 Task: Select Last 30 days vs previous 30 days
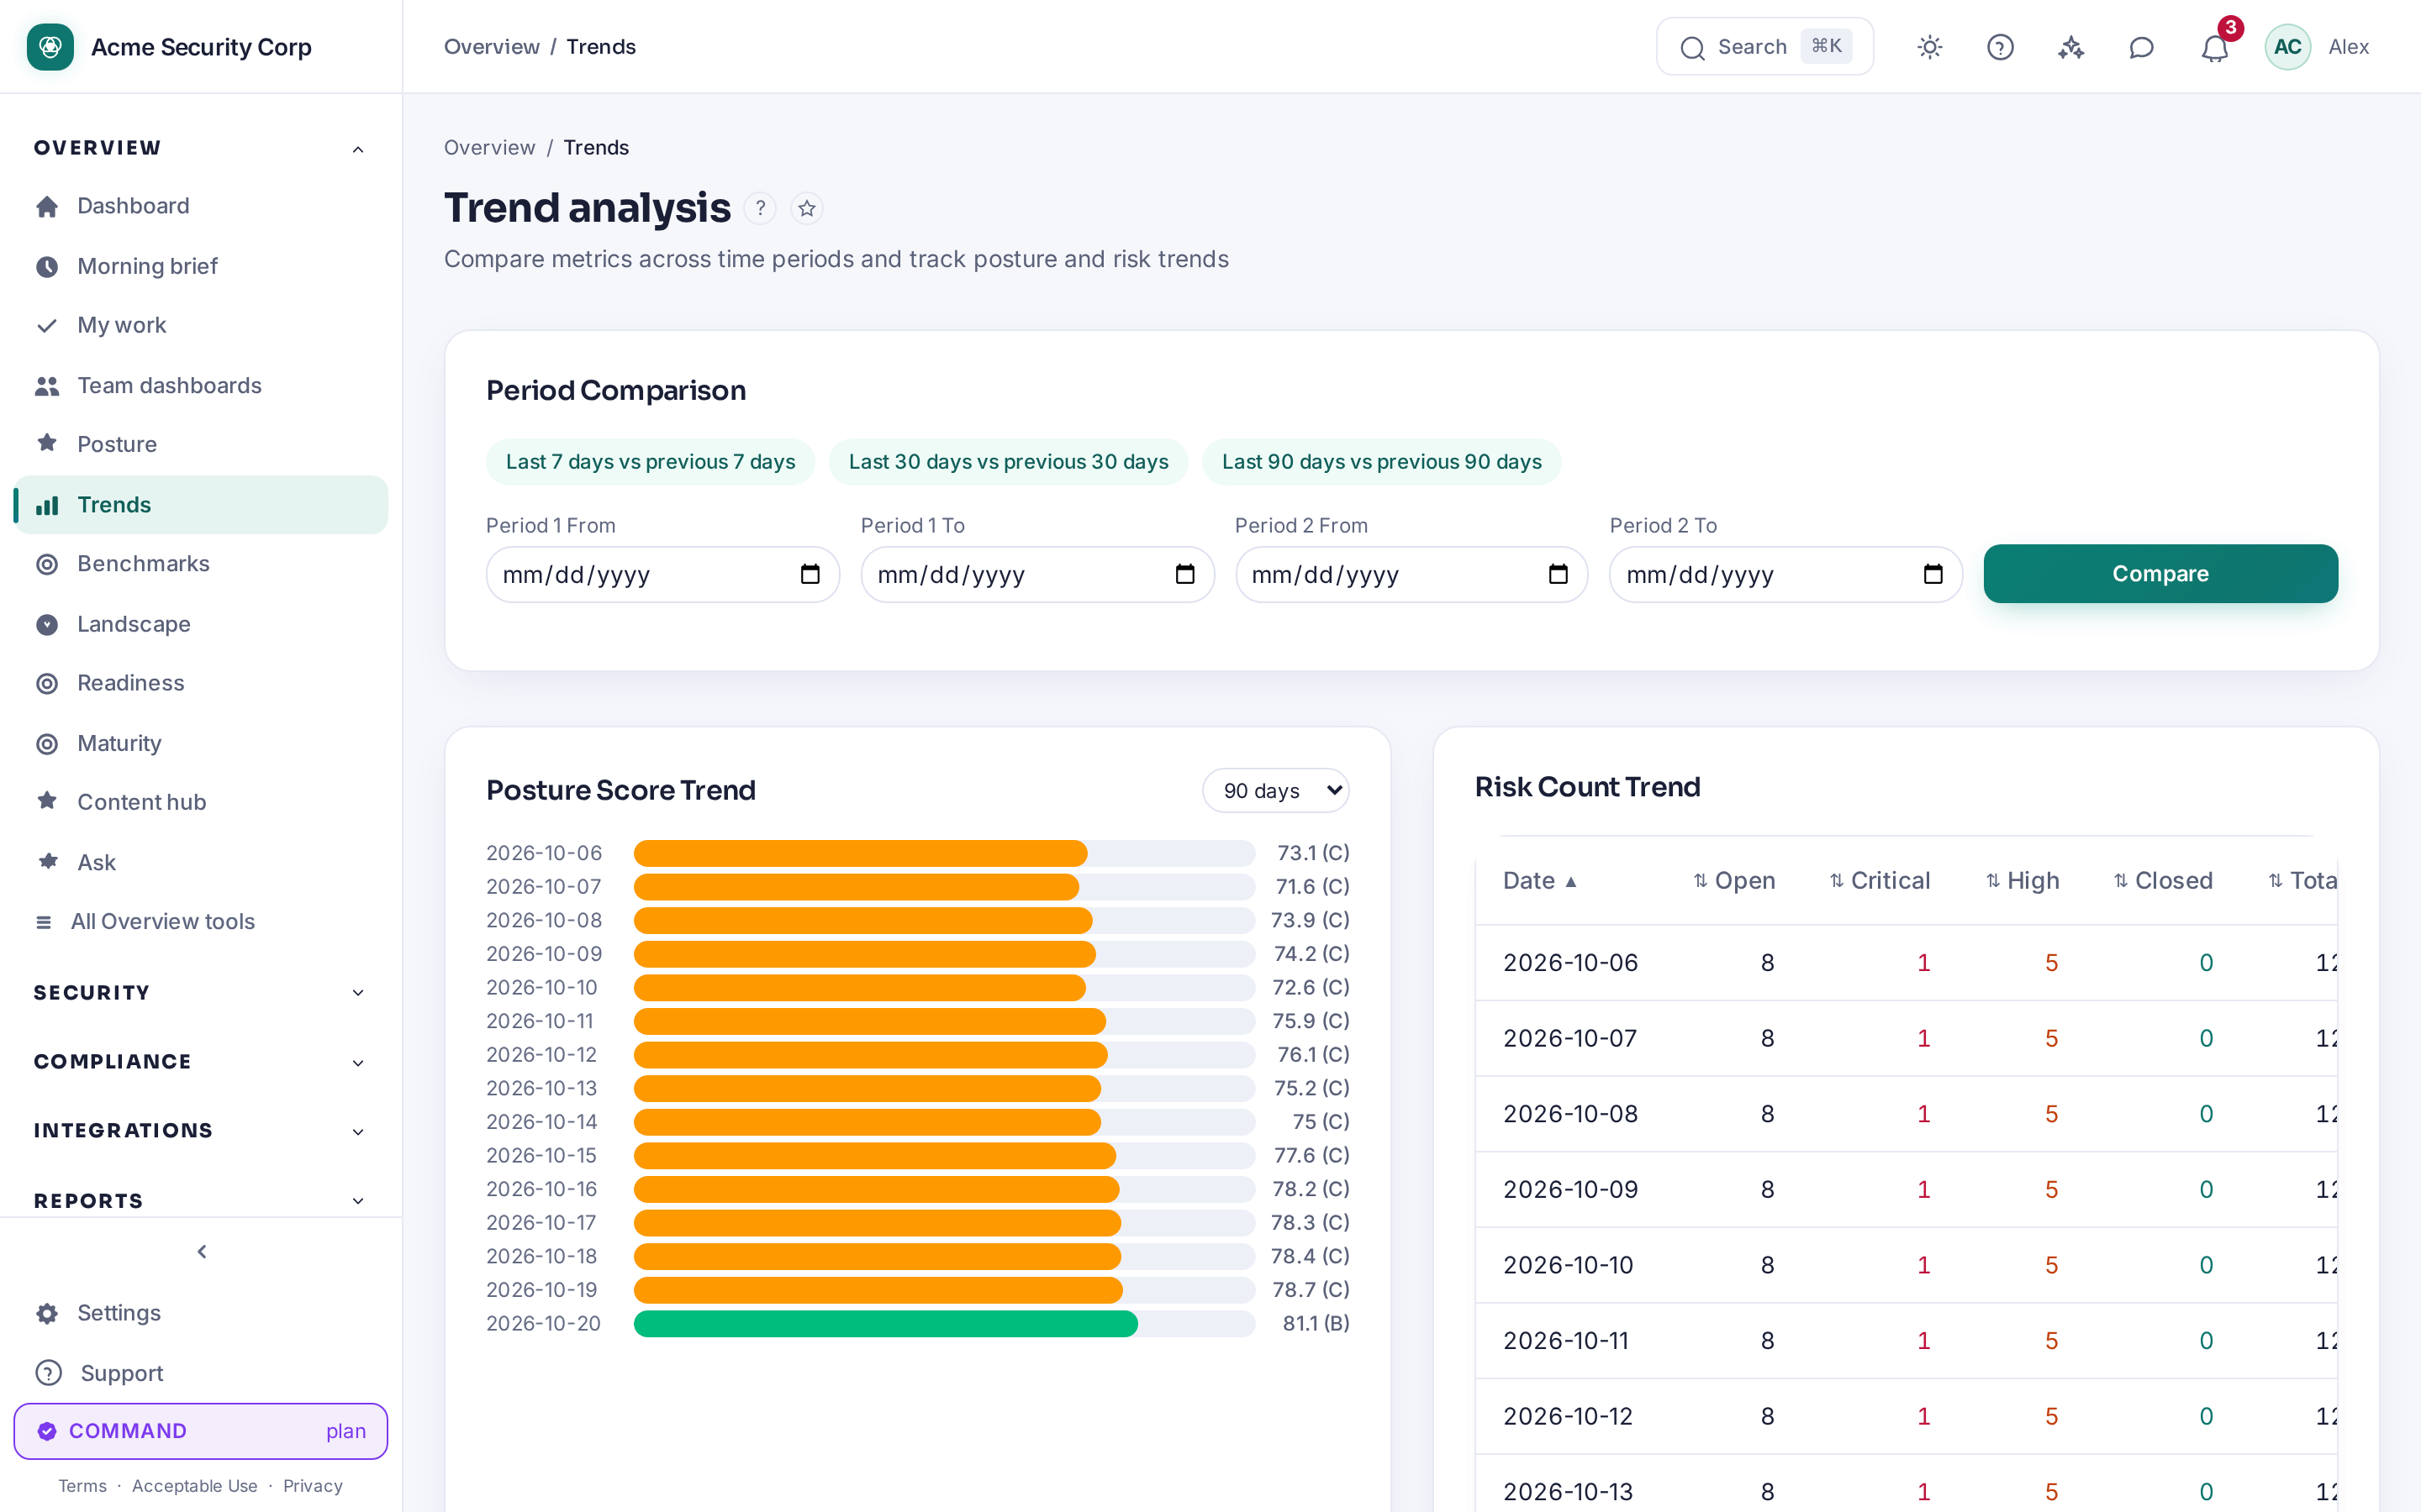1009,462
